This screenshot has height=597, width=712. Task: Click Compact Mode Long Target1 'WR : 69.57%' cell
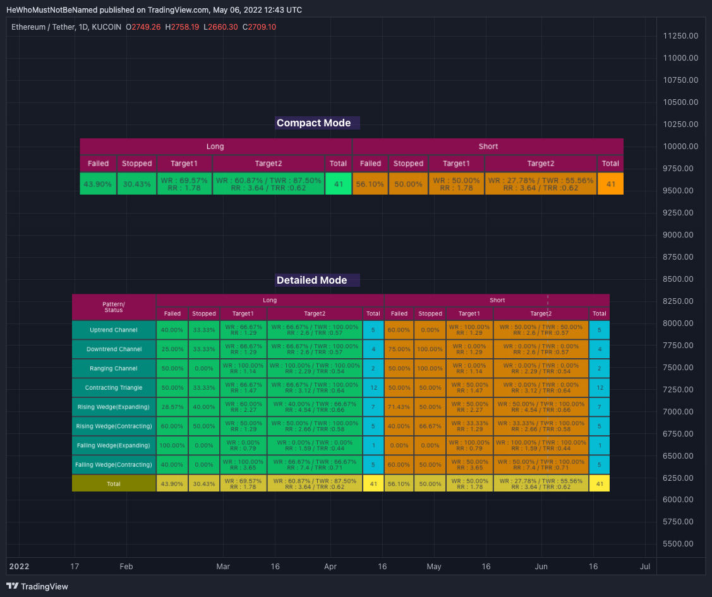(184, 184)
